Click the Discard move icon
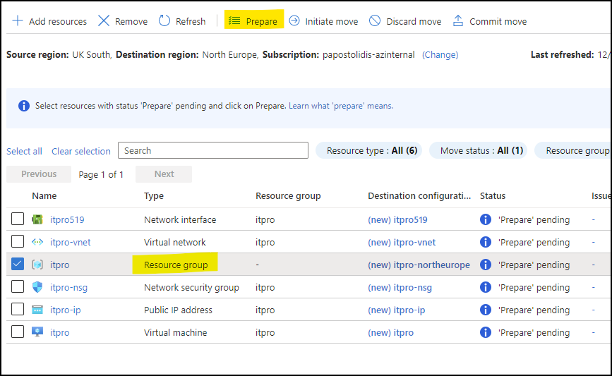Image resolution: width=612 pixels, height=376 pixels. 375,21
